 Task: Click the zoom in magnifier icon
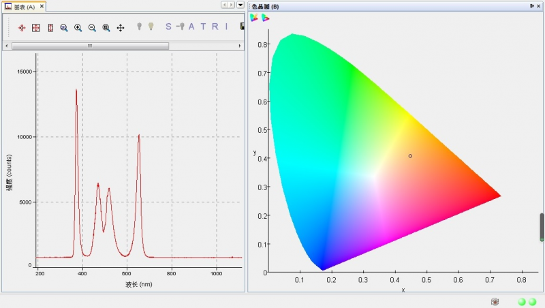(78, 28)
